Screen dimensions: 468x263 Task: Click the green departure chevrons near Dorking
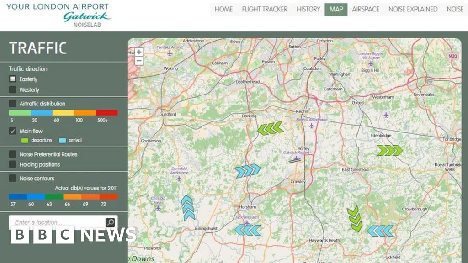pos(271,129)
